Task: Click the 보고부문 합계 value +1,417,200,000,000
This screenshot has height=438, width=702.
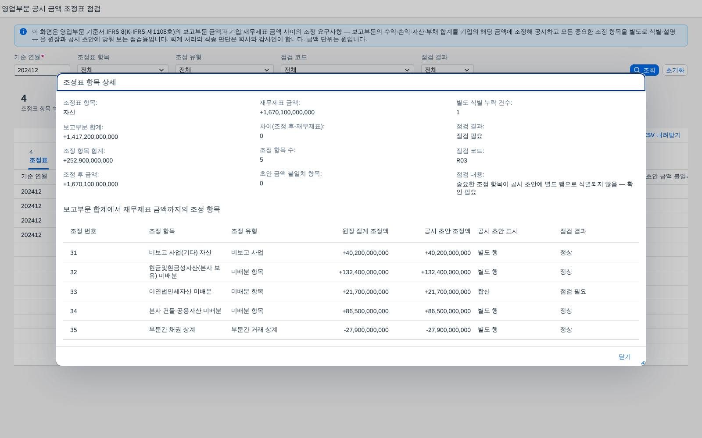Action: click(x=90, y=137)
